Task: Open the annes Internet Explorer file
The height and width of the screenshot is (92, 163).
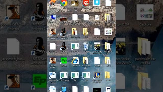Action: [75, 61]
